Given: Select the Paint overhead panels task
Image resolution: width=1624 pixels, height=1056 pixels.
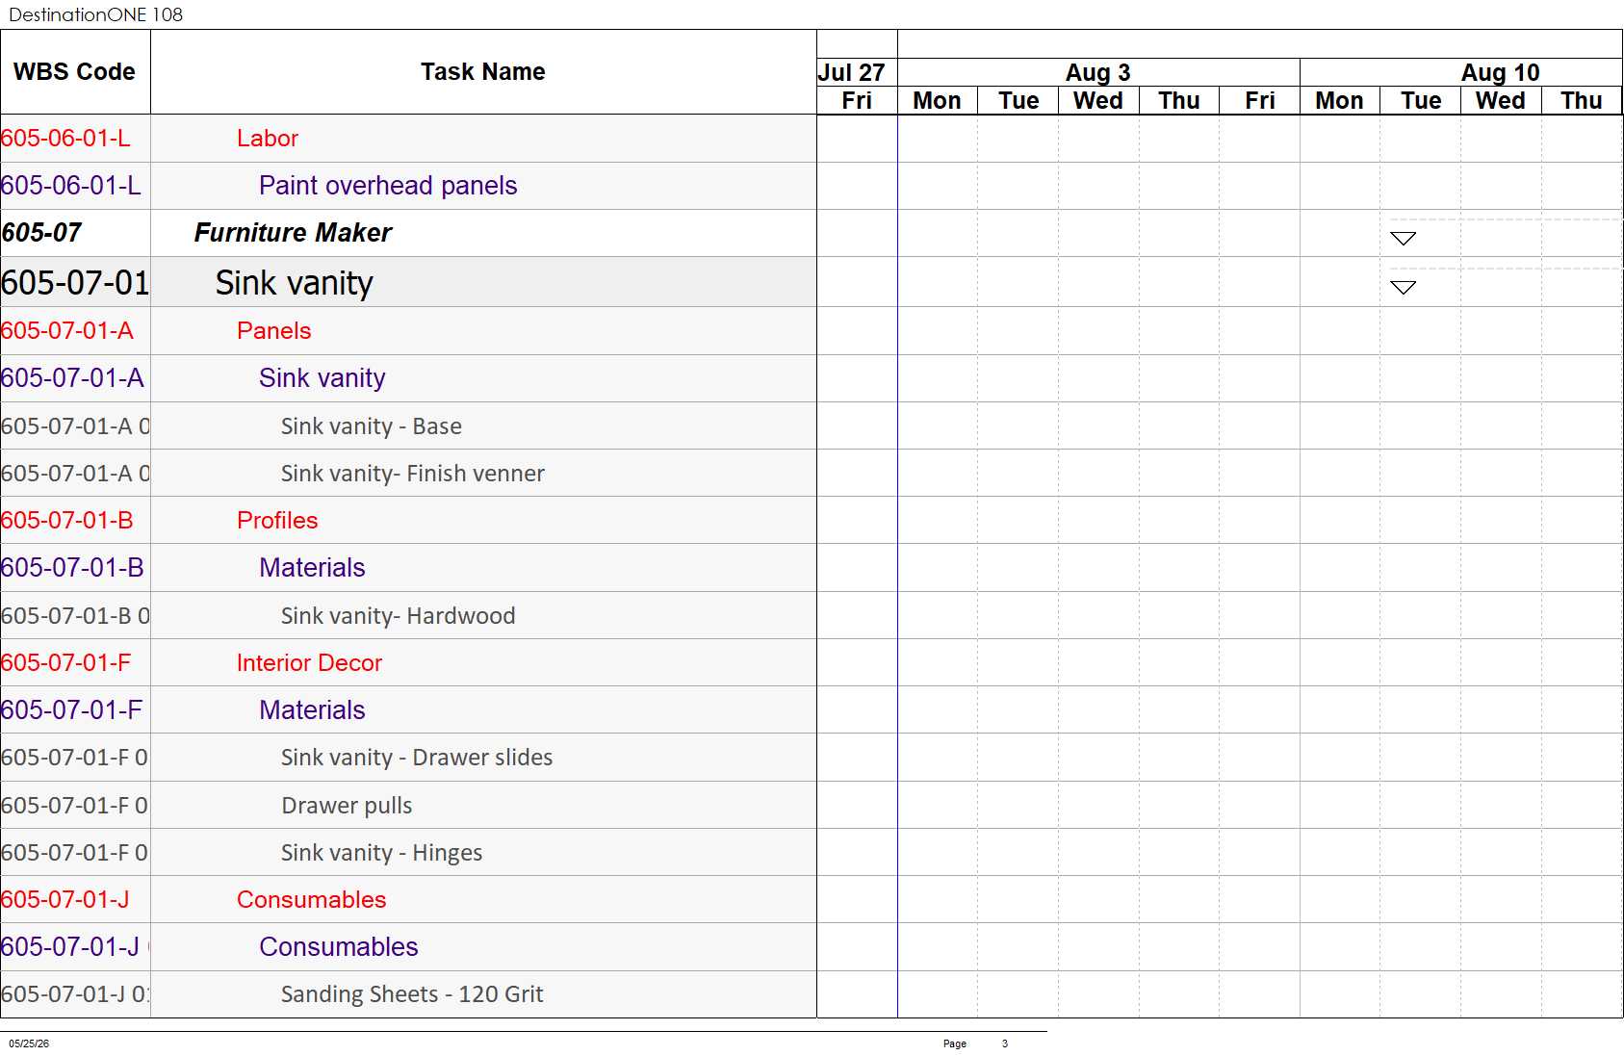Looking at the screenshot, I should coord(388,186).
